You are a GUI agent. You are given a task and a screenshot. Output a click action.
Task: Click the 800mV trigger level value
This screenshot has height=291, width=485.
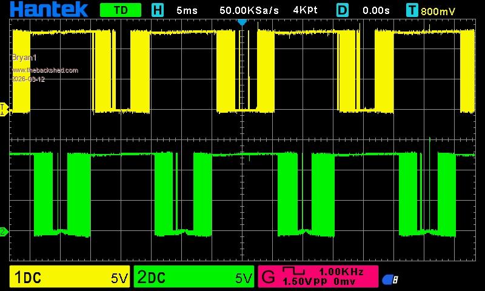pyautogui.click(x=438, y=10)
